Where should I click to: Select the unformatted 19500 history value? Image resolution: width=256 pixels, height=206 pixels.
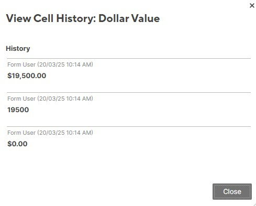18,110
